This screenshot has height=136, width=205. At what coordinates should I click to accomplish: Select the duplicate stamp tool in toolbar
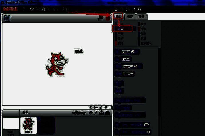point(116,9)
